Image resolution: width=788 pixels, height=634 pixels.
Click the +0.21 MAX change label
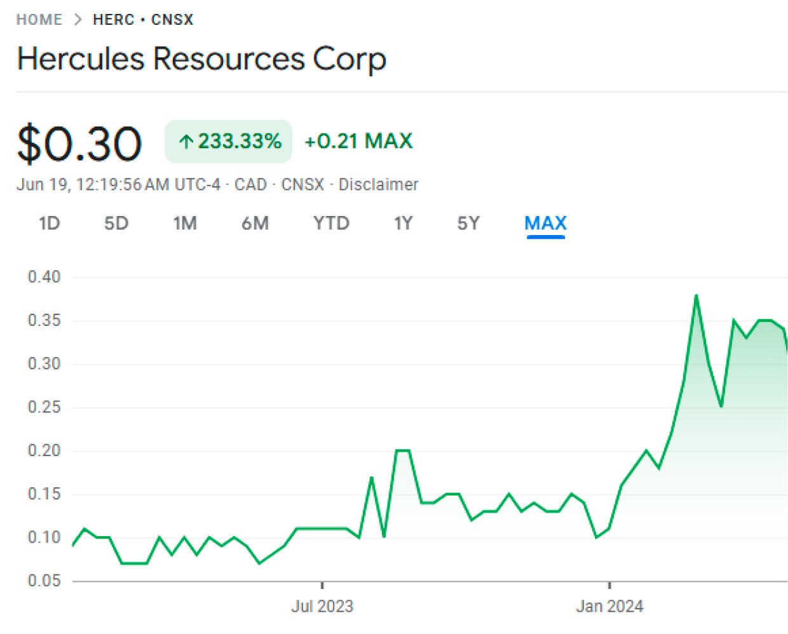point(358,141)
